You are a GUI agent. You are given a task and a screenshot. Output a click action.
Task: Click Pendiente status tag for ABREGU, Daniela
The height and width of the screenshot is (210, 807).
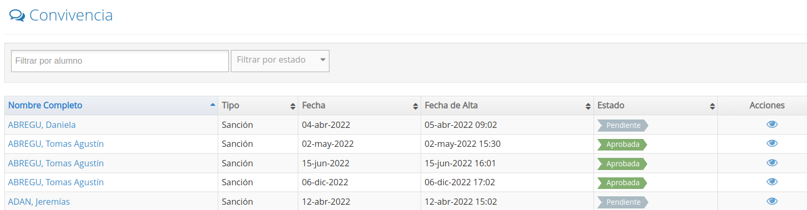coord(623,125)
